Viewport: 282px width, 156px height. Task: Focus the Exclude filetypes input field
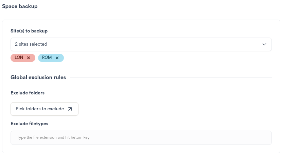click(x=141, y=138)
